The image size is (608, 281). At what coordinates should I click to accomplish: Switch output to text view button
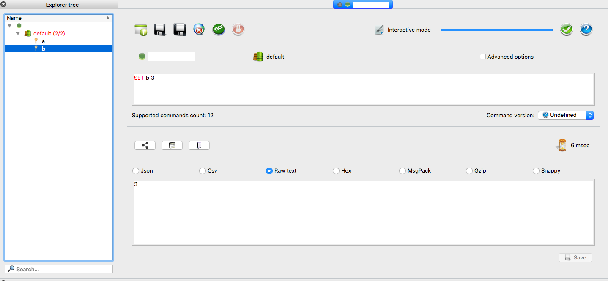[199, 145]
